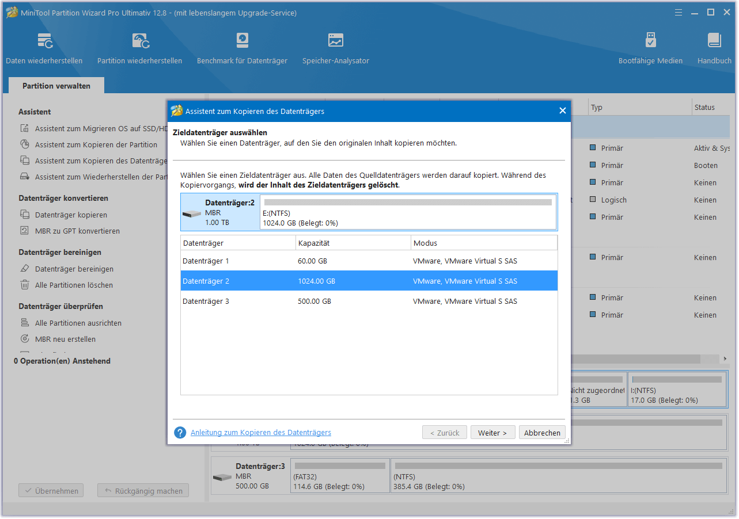Select Alle Partitionen ausrichten entry
The height and width of the screenshot is (519, 739).
(x=78, y=323)
